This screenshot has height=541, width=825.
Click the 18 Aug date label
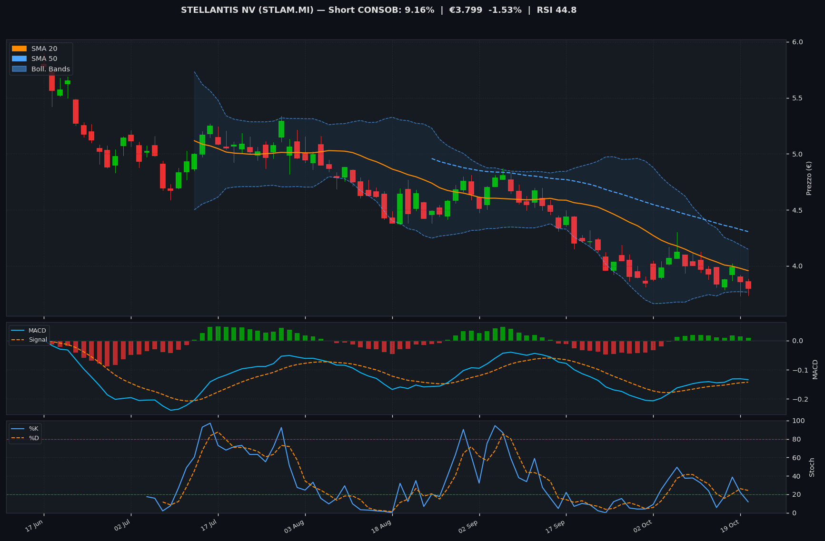(x=382, y=526)
